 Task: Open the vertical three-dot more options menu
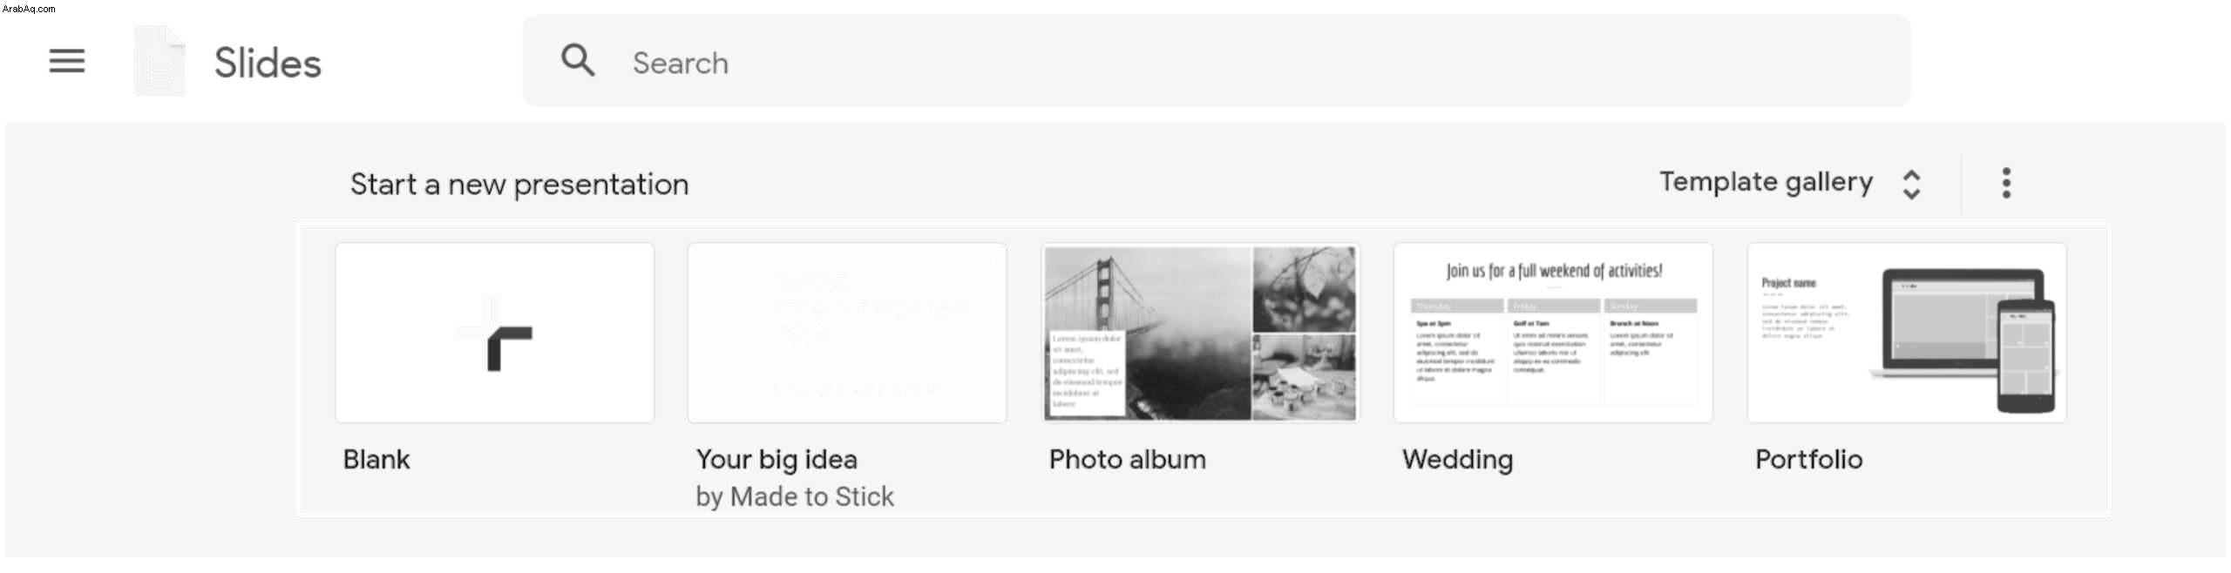point(2006,183)
